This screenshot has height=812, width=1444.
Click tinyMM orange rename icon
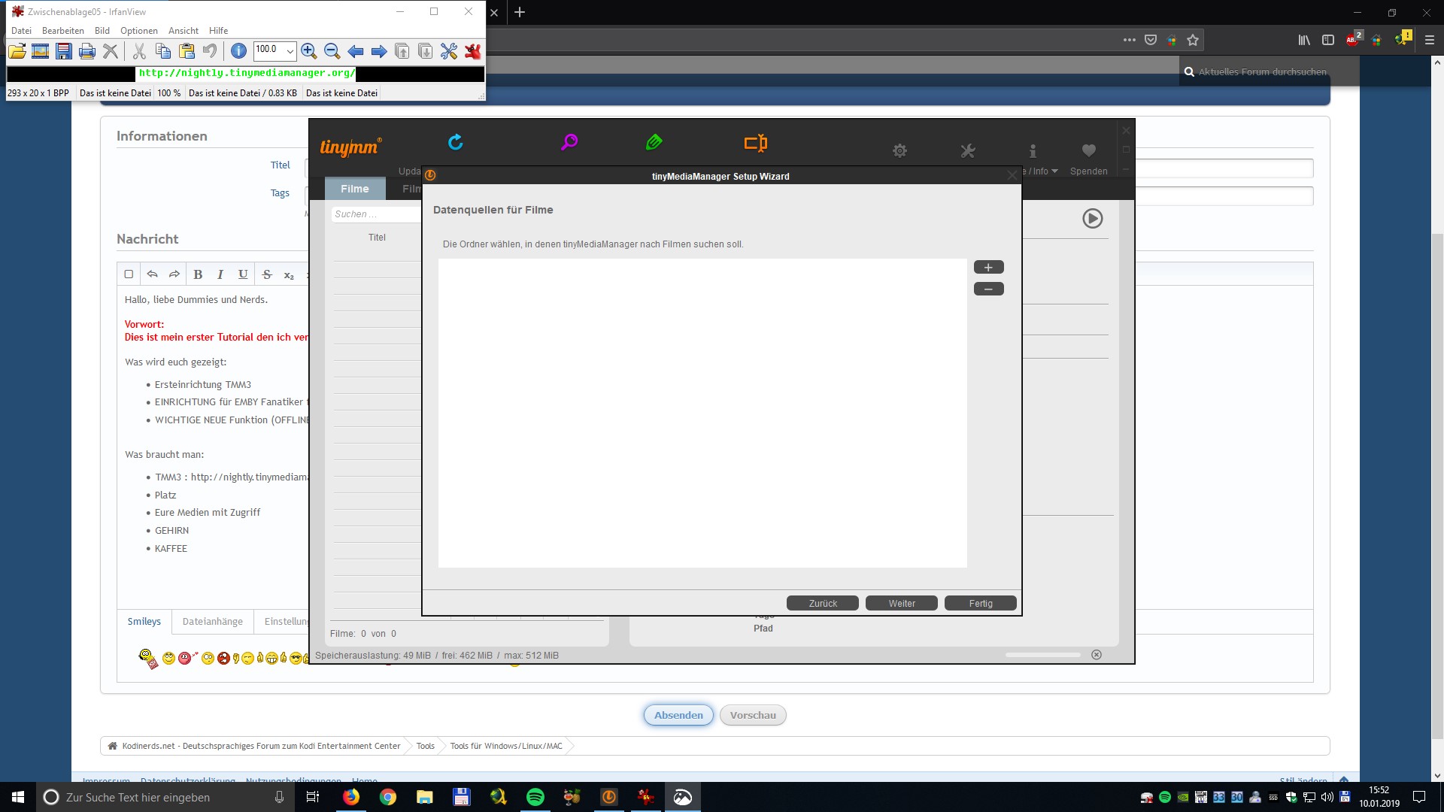tap(756, 143)
